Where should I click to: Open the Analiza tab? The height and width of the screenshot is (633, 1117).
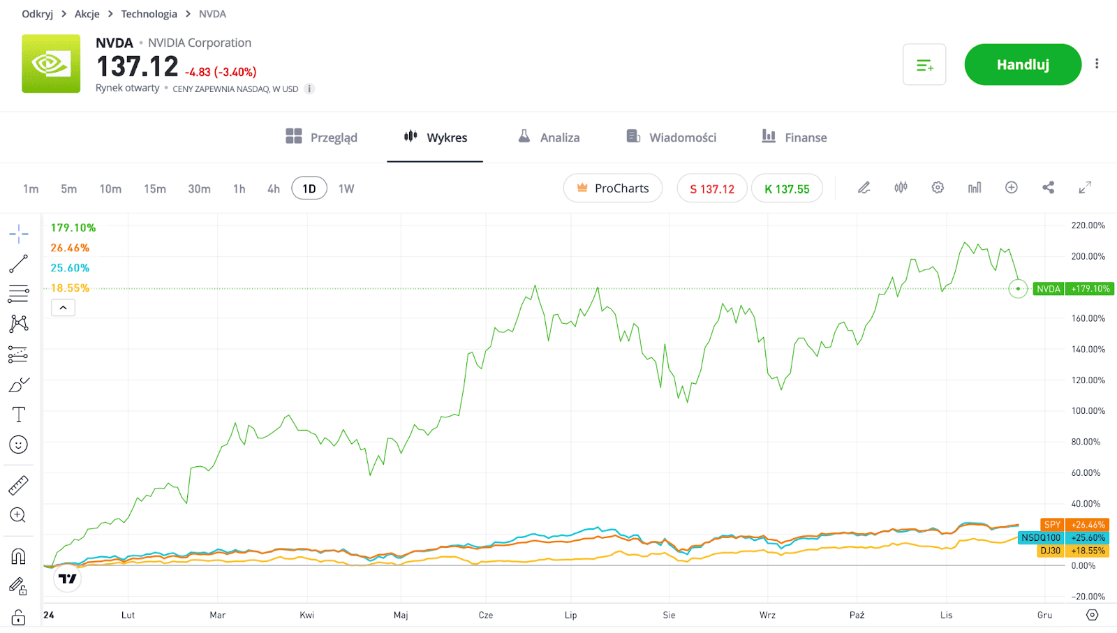point(549,137)
